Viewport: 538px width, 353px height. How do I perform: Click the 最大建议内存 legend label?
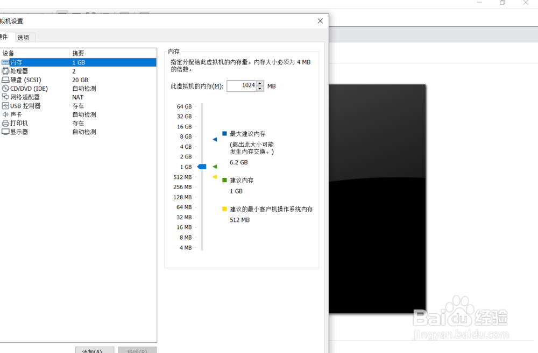(247, 134)
